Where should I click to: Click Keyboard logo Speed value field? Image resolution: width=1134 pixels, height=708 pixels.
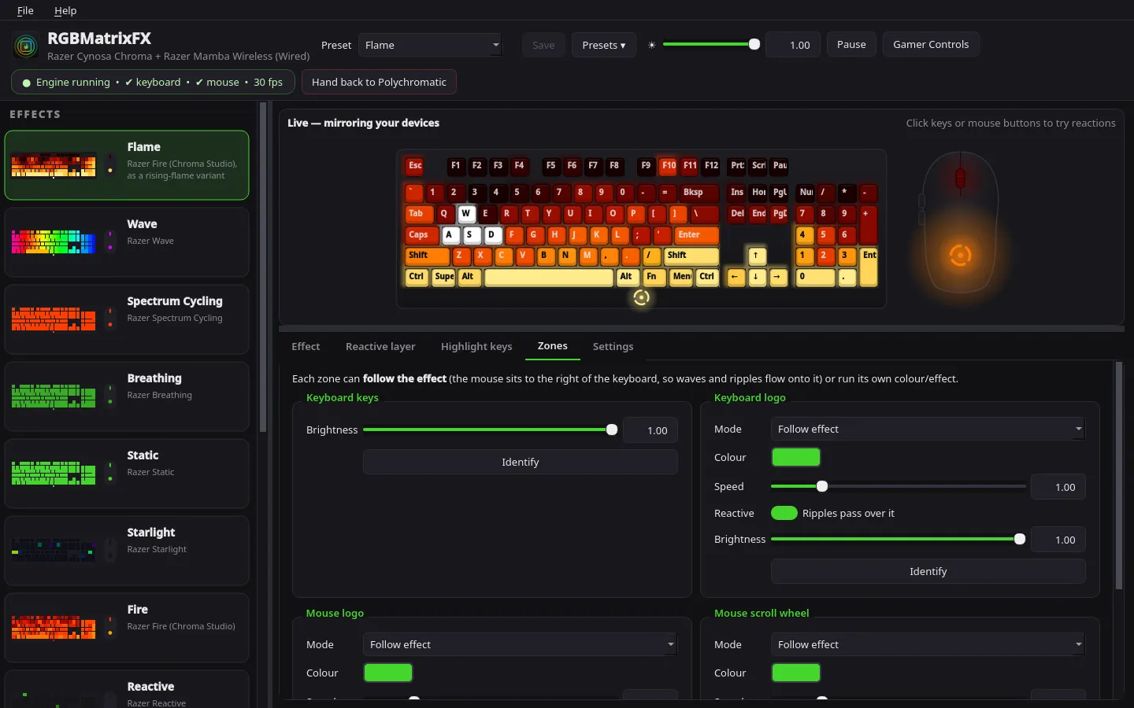(1059, 487)
